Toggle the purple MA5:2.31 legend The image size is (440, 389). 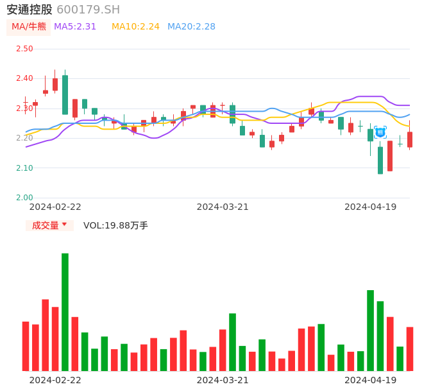(x=75, y=27)
